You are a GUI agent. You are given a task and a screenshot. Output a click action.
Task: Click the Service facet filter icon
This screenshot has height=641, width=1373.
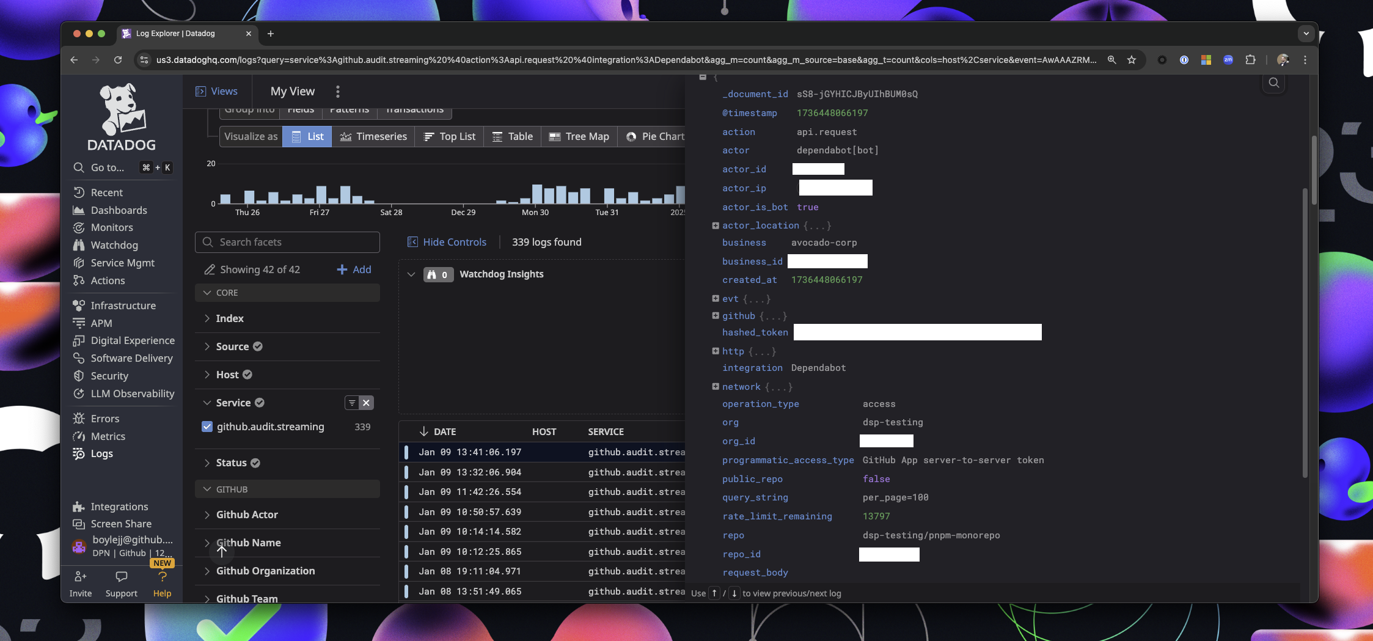pos(352,403)
